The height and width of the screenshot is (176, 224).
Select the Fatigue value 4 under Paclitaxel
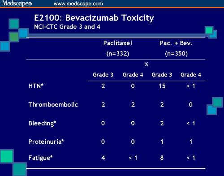coord(103,158)
